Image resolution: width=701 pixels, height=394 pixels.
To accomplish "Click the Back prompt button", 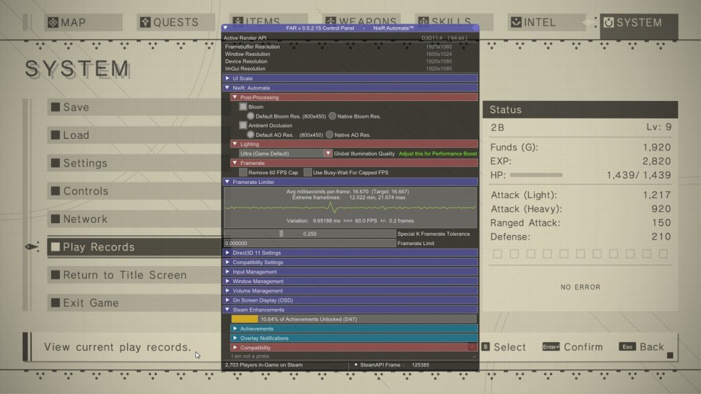I will [x=642, y=347].
